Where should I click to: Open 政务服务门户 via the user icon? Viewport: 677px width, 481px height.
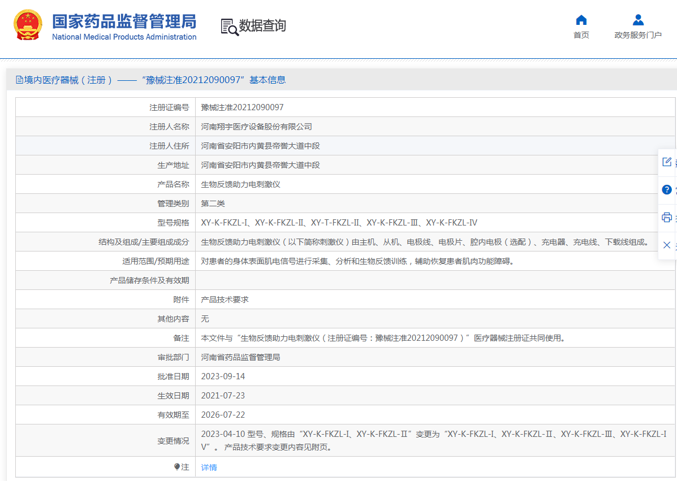point(638,20)
